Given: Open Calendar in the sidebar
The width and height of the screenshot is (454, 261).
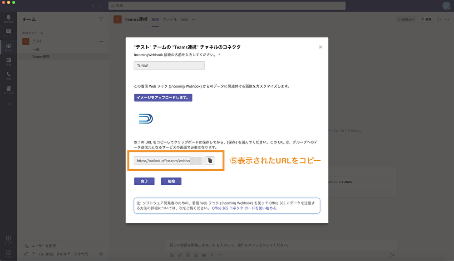Looking at the screenshot, I should coord(8,62).
